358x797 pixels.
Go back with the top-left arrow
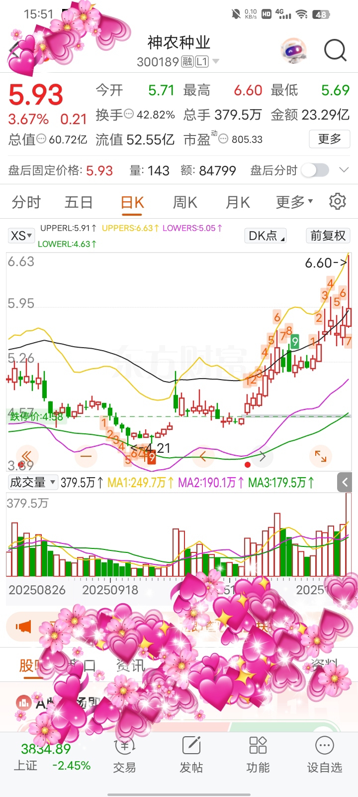click(x=16, y=50)
